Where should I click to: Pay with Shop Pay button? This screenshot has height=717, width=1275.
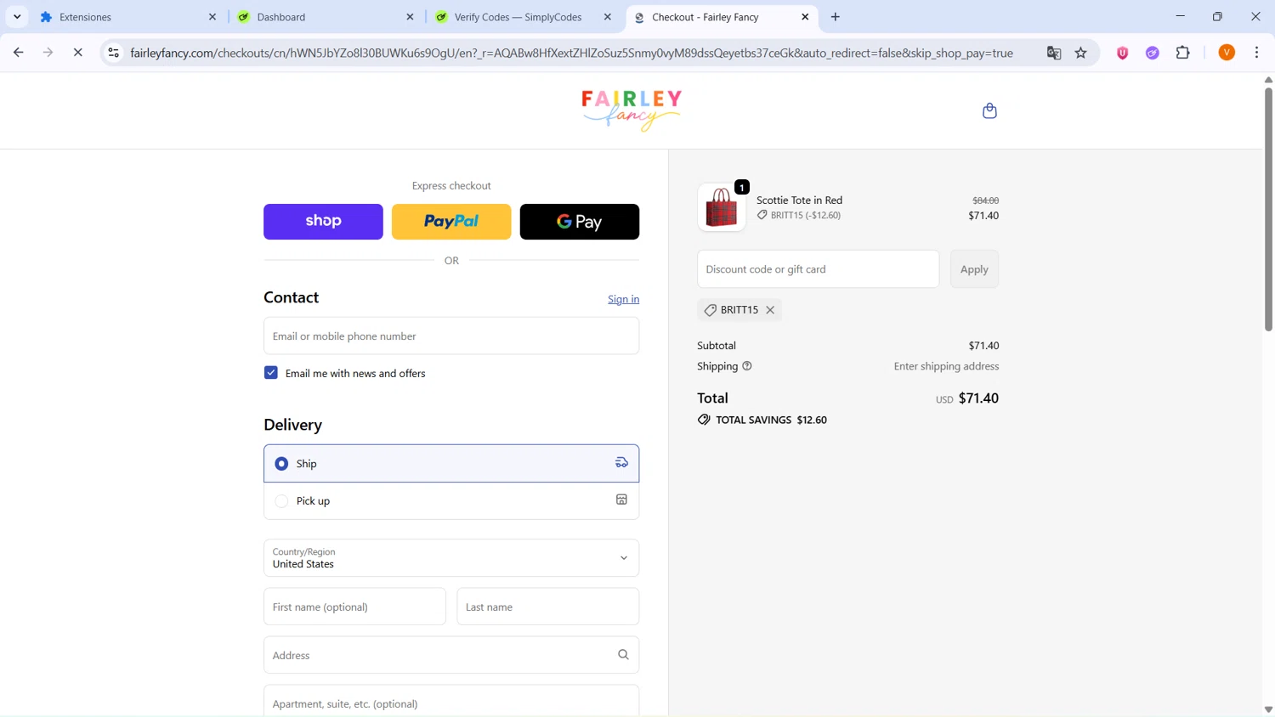(x=323, y=222)
